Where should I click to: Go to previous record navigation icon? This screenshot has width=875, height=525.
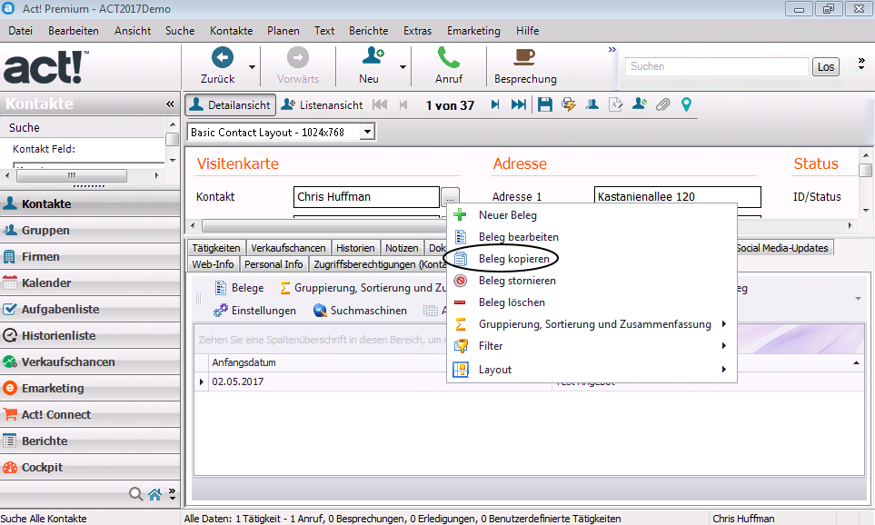click(403, 104)
